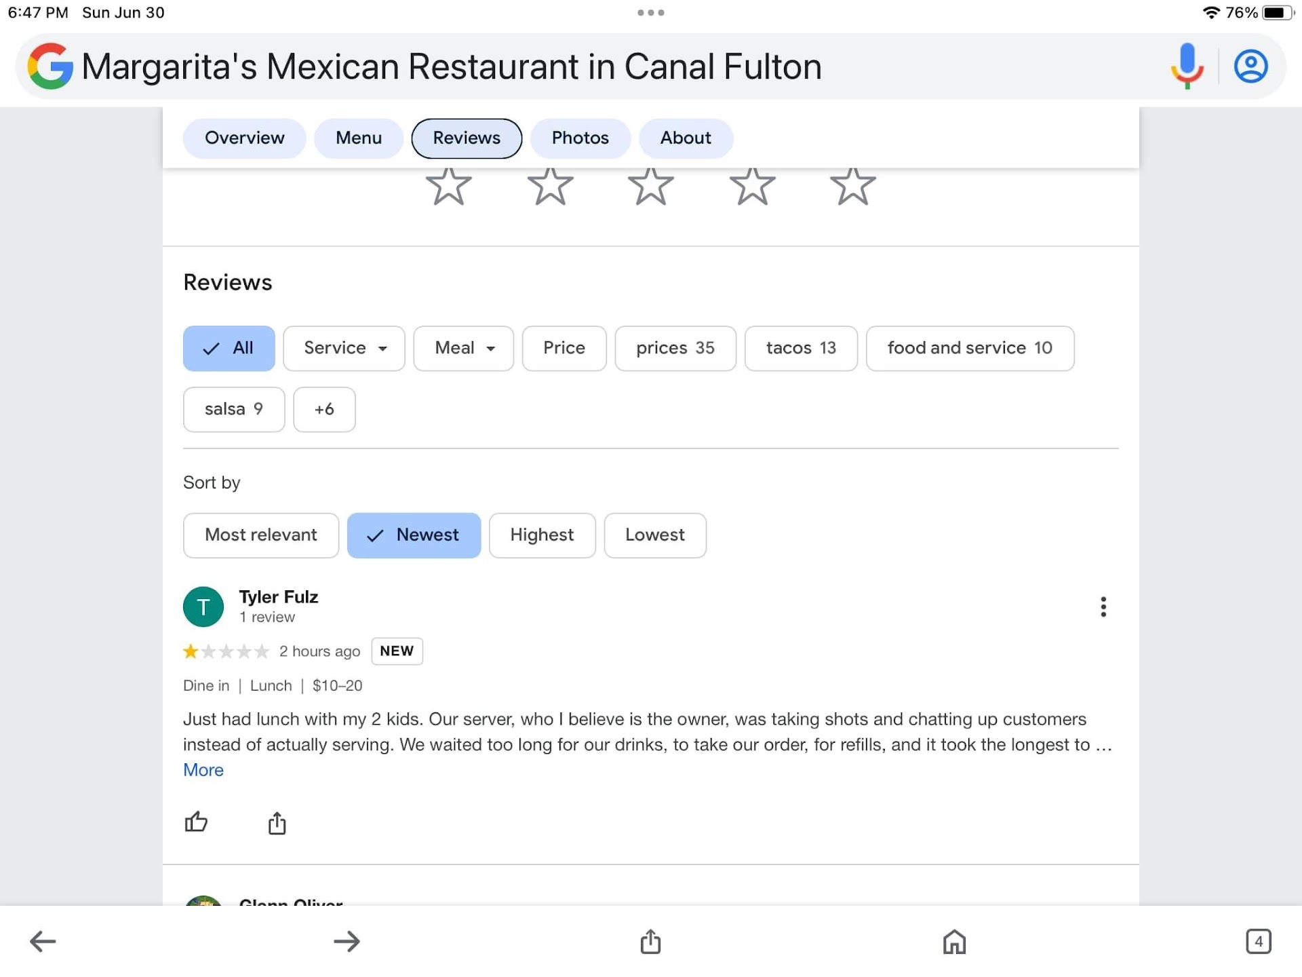Viewport: 1302px width, 977px height.
Task: Open the three-dot menu on Tyler's review
Action: [1103, 607]
